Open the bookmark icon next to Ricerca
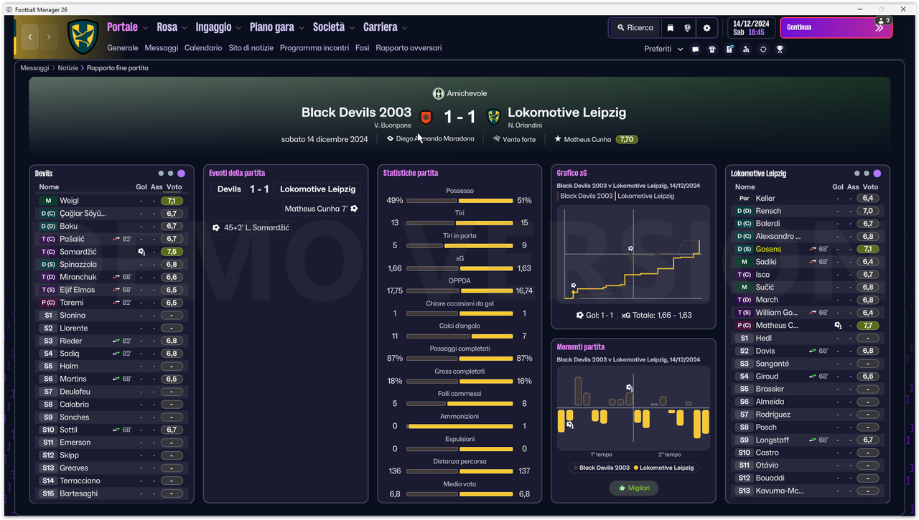Image resolution: width=919 pixels, height=520 pixels. point(670,28)
